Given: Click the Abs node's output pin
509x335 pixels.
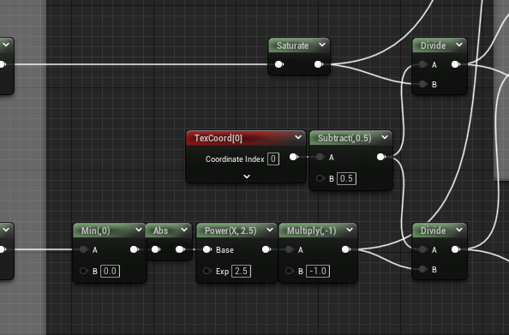Looking at the screenshot, I should click(x=180, y=249).
